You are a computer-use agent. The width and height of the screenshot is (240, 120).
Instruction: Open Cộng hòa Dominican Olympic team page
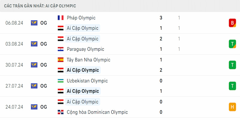[97, 112]
